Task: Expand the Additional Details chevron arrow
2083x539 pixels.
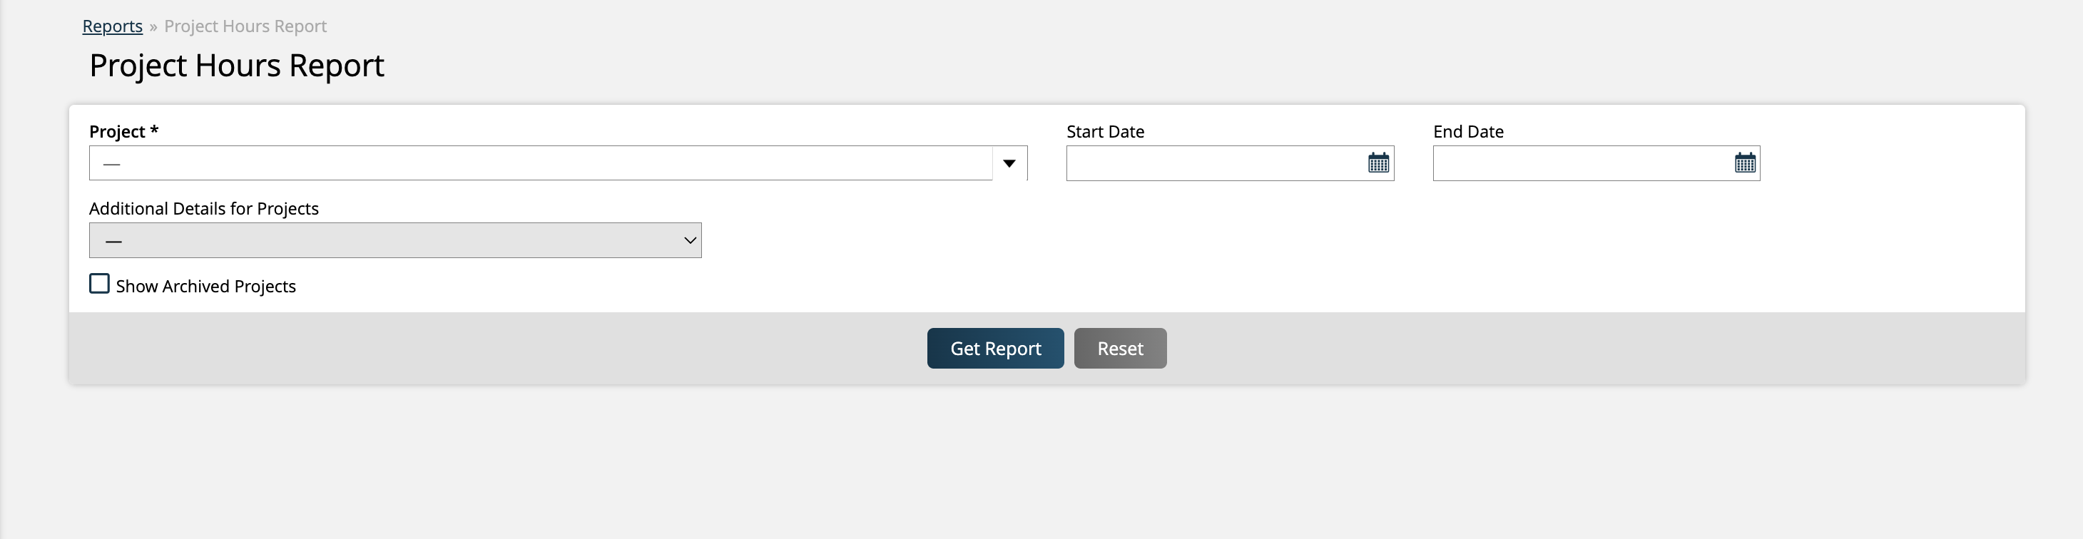Action: [689, 241]
